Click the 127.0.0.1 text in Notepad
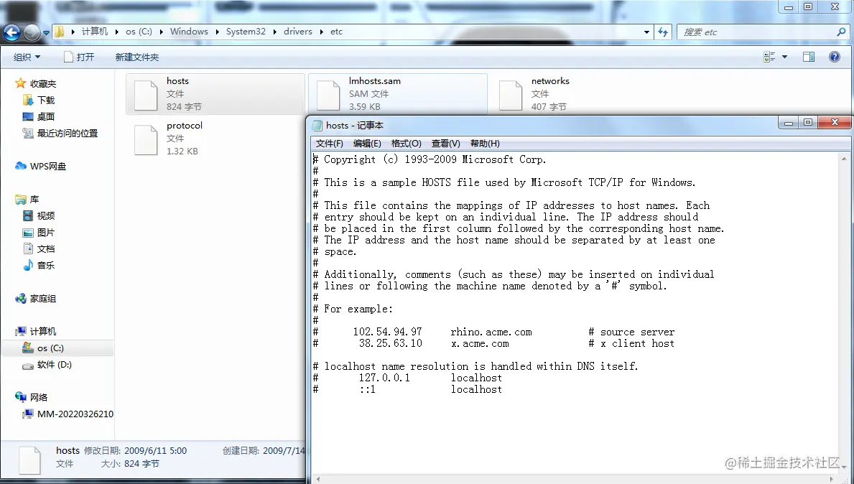 click(384, 378)
